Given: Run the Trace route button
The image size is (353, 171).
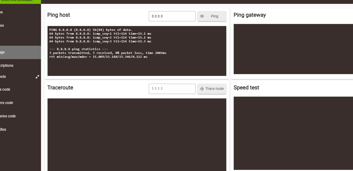Looking at the screenshot, I should point(212,89).
